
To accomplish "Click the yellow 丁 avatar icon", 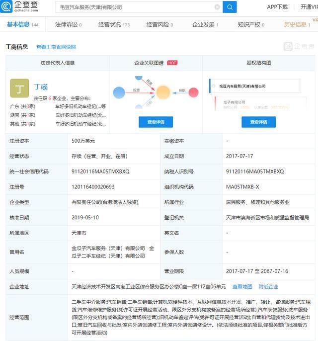I will 19,89.
